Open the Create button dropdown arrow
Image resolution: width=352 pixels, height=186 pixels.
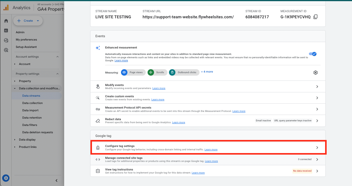(x=38, y=21)
